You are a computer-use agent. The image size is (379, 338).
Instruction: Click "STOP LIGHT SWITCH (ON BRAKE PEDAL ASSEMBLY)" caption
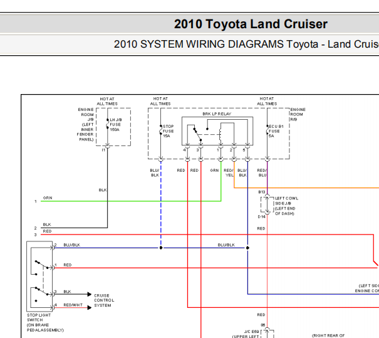click(x=45, y=322)
